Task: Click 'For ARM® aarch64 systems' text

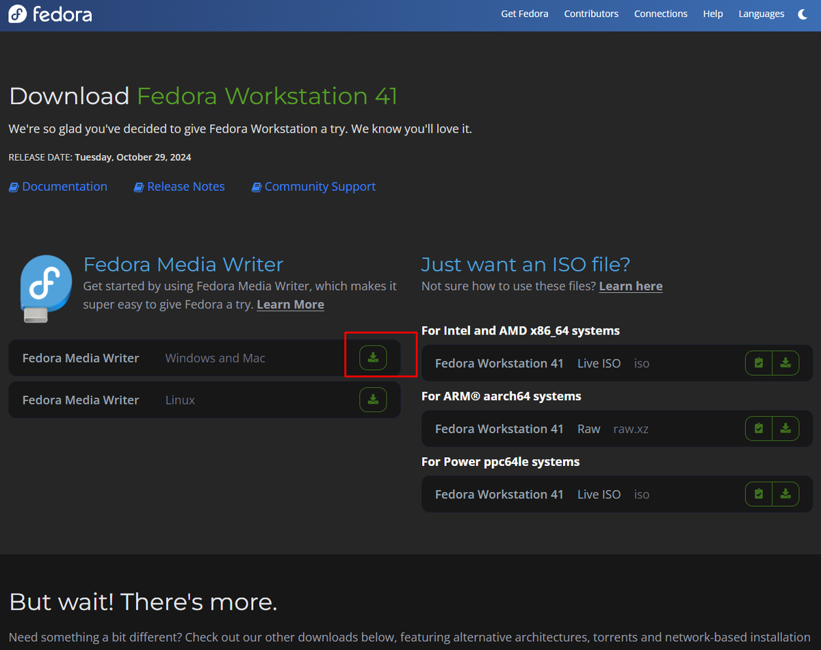Action: pyautogui.click(x=501, y=396)
